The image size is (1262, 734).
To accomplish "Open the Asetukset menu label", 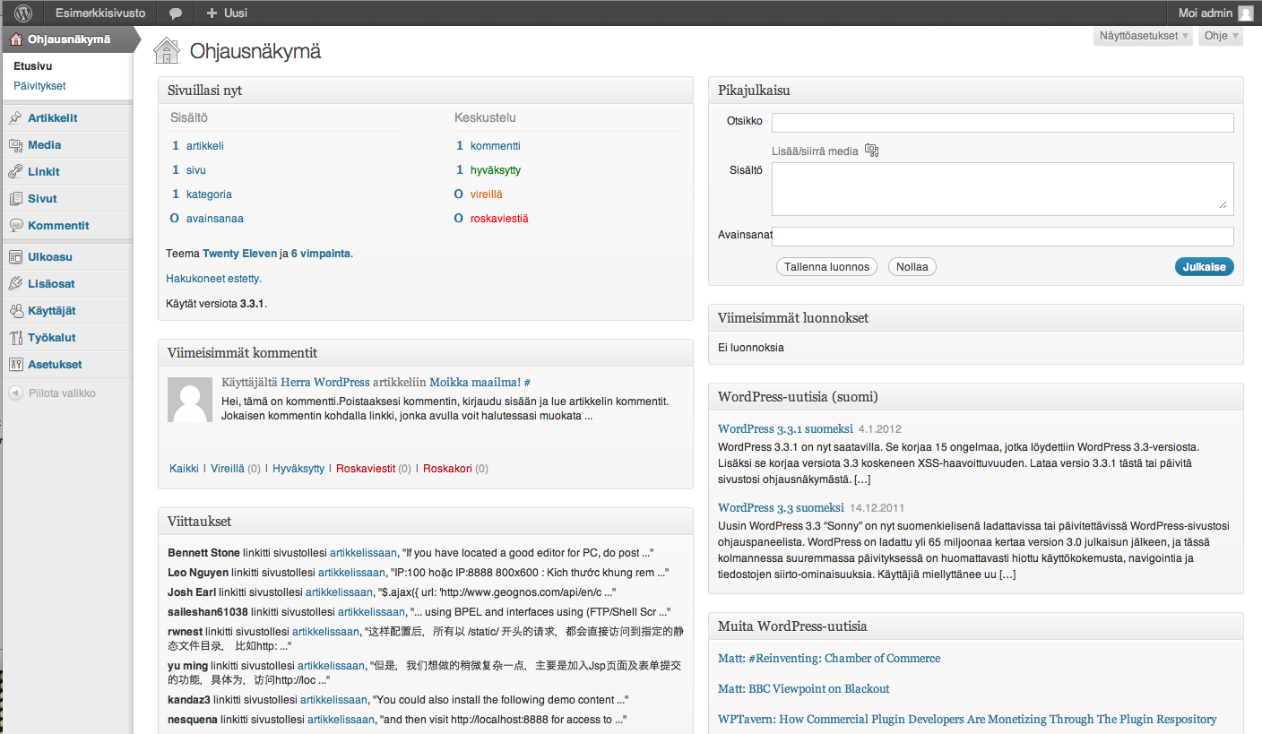I will (55, 365).
